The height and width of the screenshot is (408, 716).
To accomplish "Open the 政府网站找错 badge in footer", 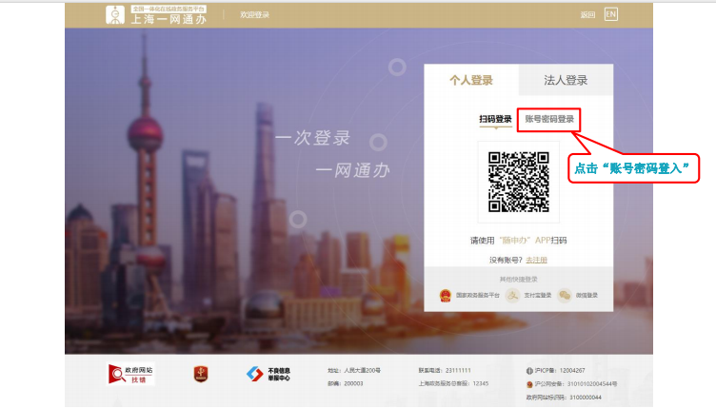I will coord(130,374).
